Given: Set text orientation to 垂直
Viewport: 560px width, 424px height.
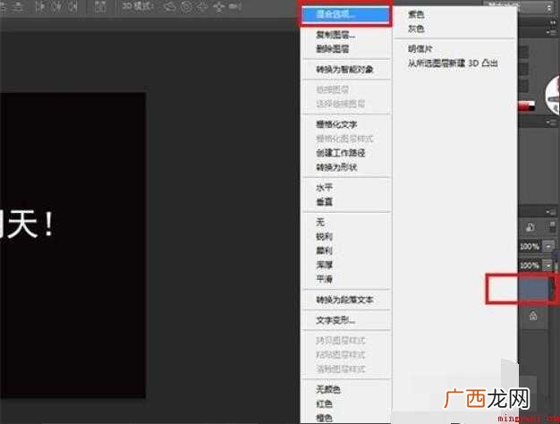Looking at the screenshot, I should pos(325,202).
